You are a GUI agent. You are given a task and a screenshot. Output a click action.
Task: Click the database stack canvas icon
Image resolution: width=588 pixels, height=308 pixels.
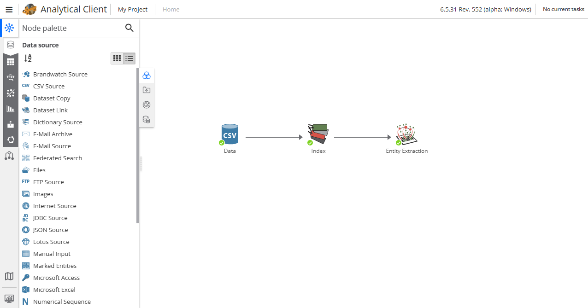click(x=147, y=120)
